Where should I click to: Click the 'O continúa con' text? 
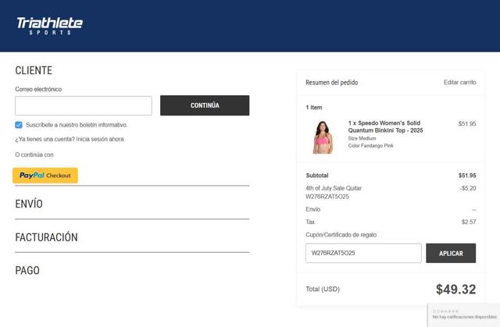pos(34,155)
